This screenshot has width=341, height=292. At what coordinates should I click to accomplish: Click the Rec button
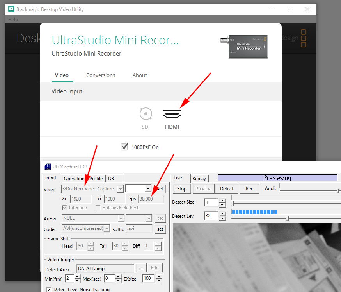pyautogui.click(x=249, y=189)
